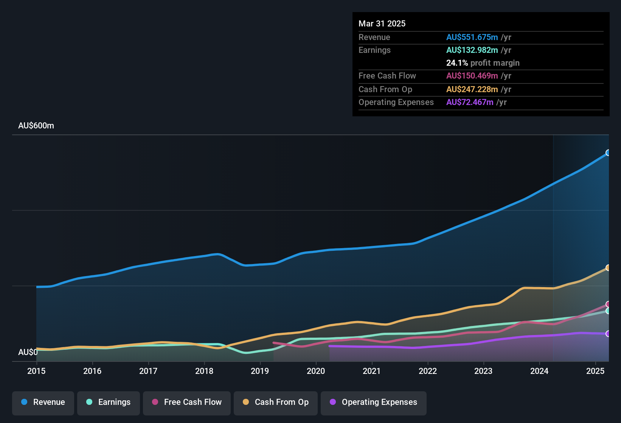Select the 2023 year label on the axis

pos(483,371)
